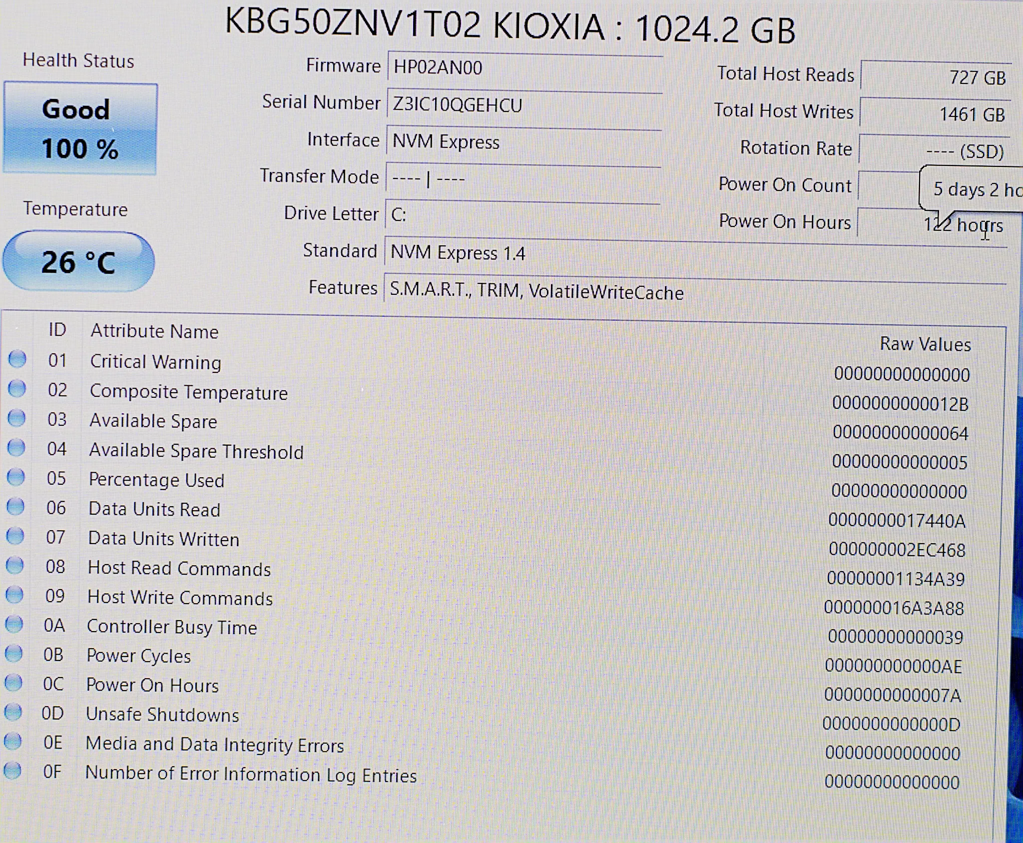Click raw value 000000002EC468
This screenshot has height=843, width=1023.
(x=897, y=550)
